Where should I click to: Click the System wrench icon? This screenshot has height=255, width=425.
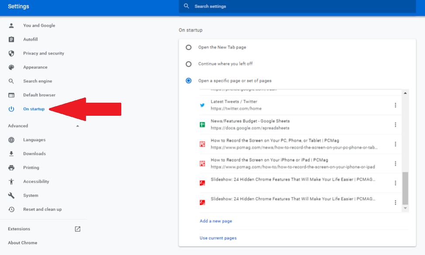(x=11, y=195)
